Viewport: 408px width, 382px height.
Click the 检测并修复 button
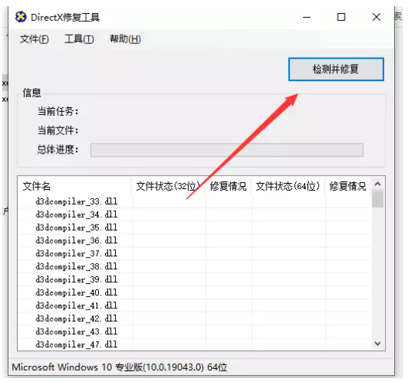[336, 69]
